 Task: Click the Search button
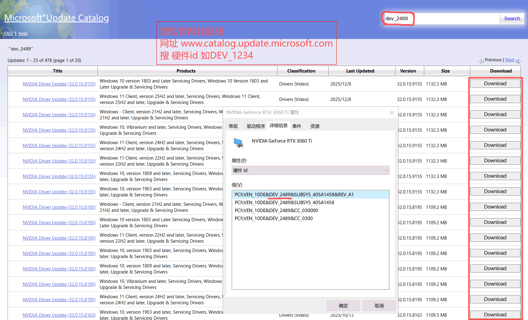point(512,18)
